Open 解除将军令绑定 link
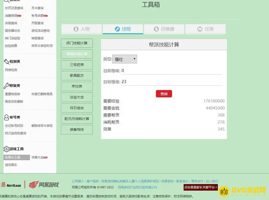269x200 pixels. click(42, 126)
